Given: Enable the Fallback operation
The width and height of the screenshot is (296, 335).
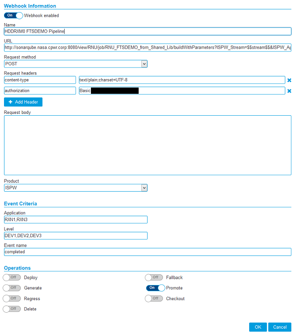Looking at the screenshot, I should (154, 277).
